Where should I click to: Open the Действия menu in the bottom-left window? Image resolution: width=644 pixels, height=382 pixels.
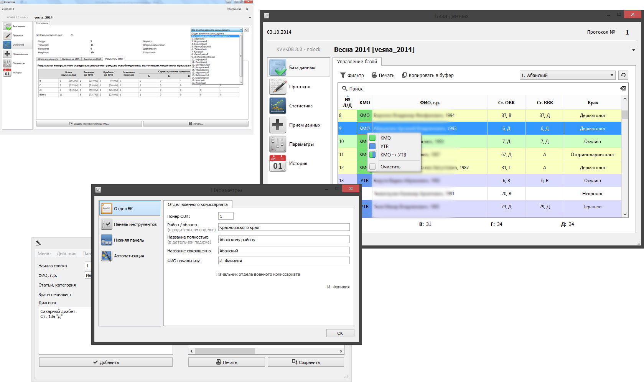[x=66, y=254]
